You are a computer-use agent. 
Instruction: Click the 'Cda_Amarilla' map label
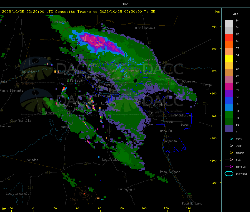tap(21, 121)
